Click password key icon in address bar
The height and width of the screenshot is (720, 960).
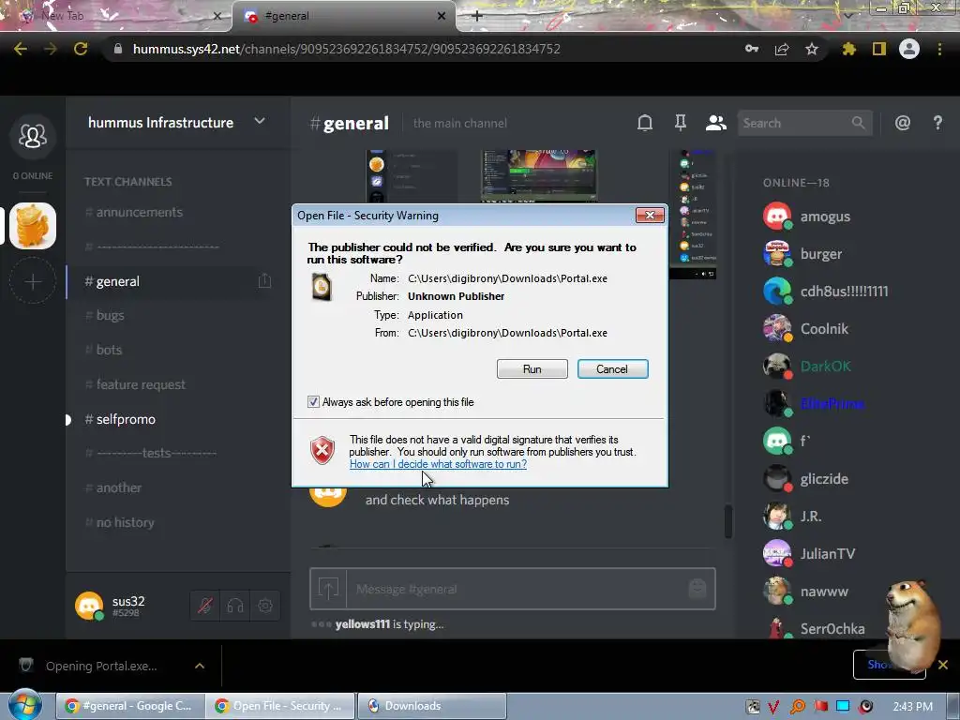point(752,49)
